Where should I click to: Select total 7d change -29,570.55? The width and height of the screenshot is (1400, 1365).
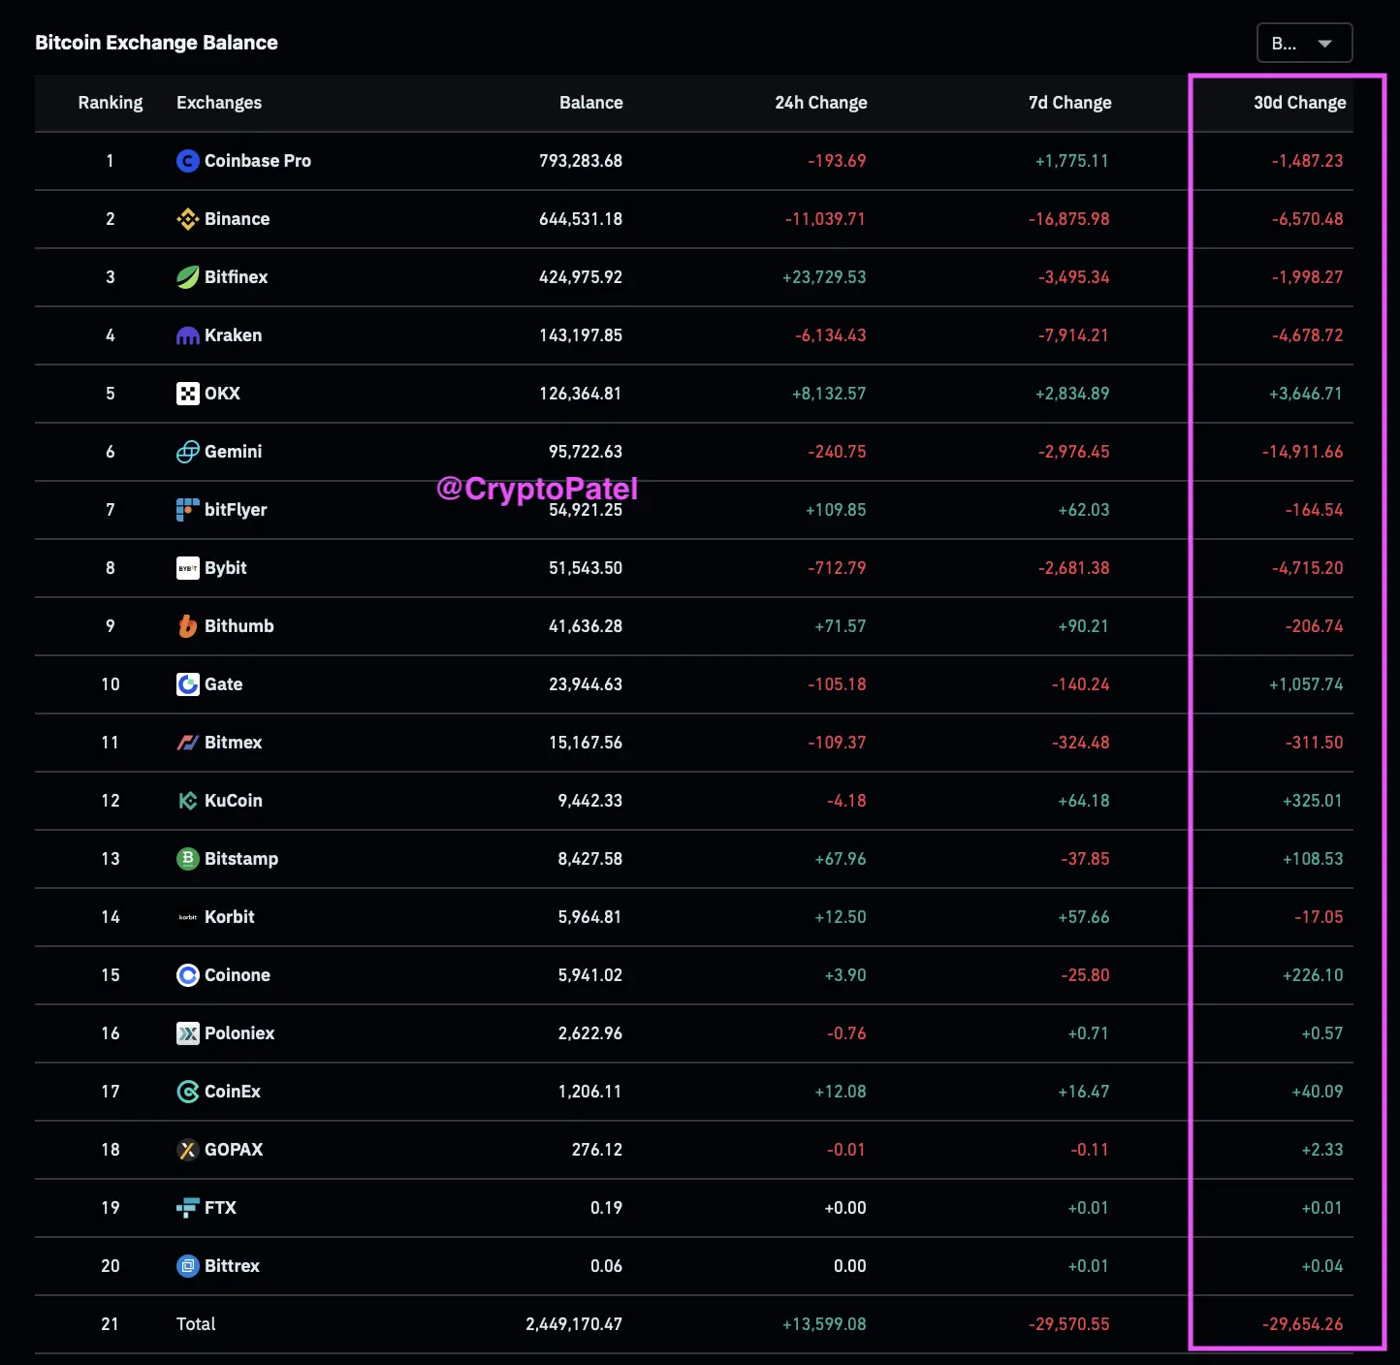(1069, 1324)
